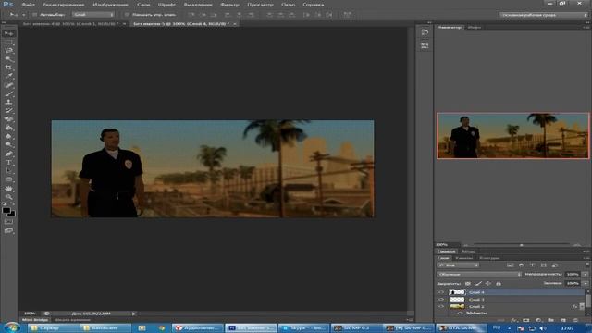
Task: Open the status bar info arrow menu
Action: (133, 314)
